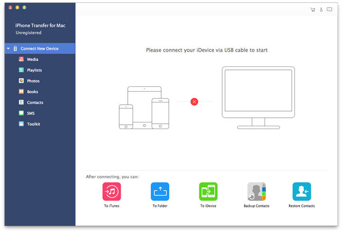The height and width of the screenshot is (232, 342).
Task: Click the Media music note icon
Action: click(21, 59)
